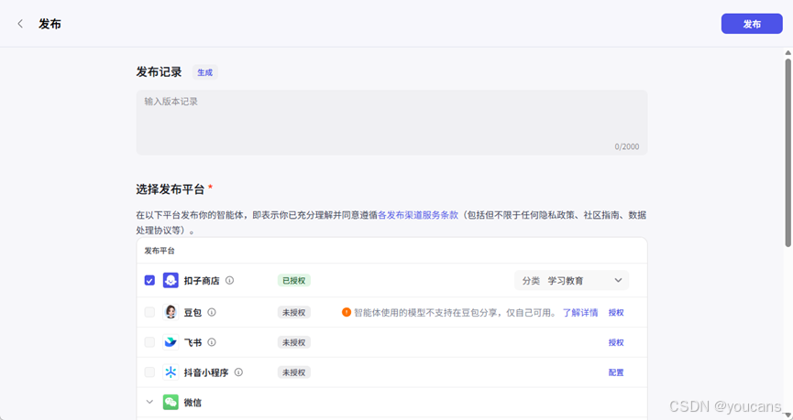This screenshot has height=420, width=793.
Task: Click the 发布记录 heading
Action: [x=159, y=72]
